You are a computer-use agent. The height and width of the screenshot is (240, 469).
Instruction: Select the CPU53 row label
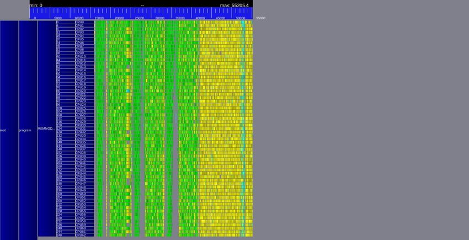pos(84,204)
